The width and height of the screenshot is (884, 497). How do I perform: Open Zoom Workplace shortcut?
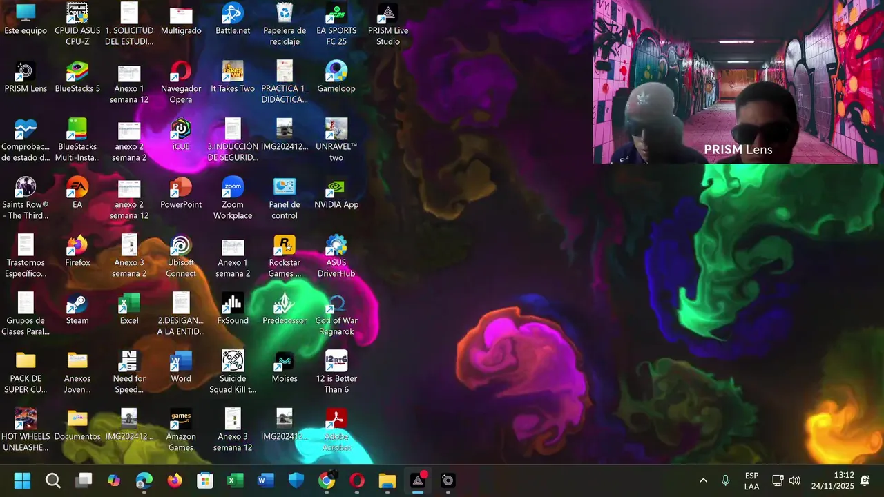coord(233,198)
